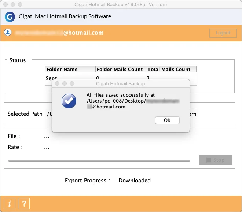242x212 pixels.
Task: Click the Export Progress label
Action: (88, 181)
